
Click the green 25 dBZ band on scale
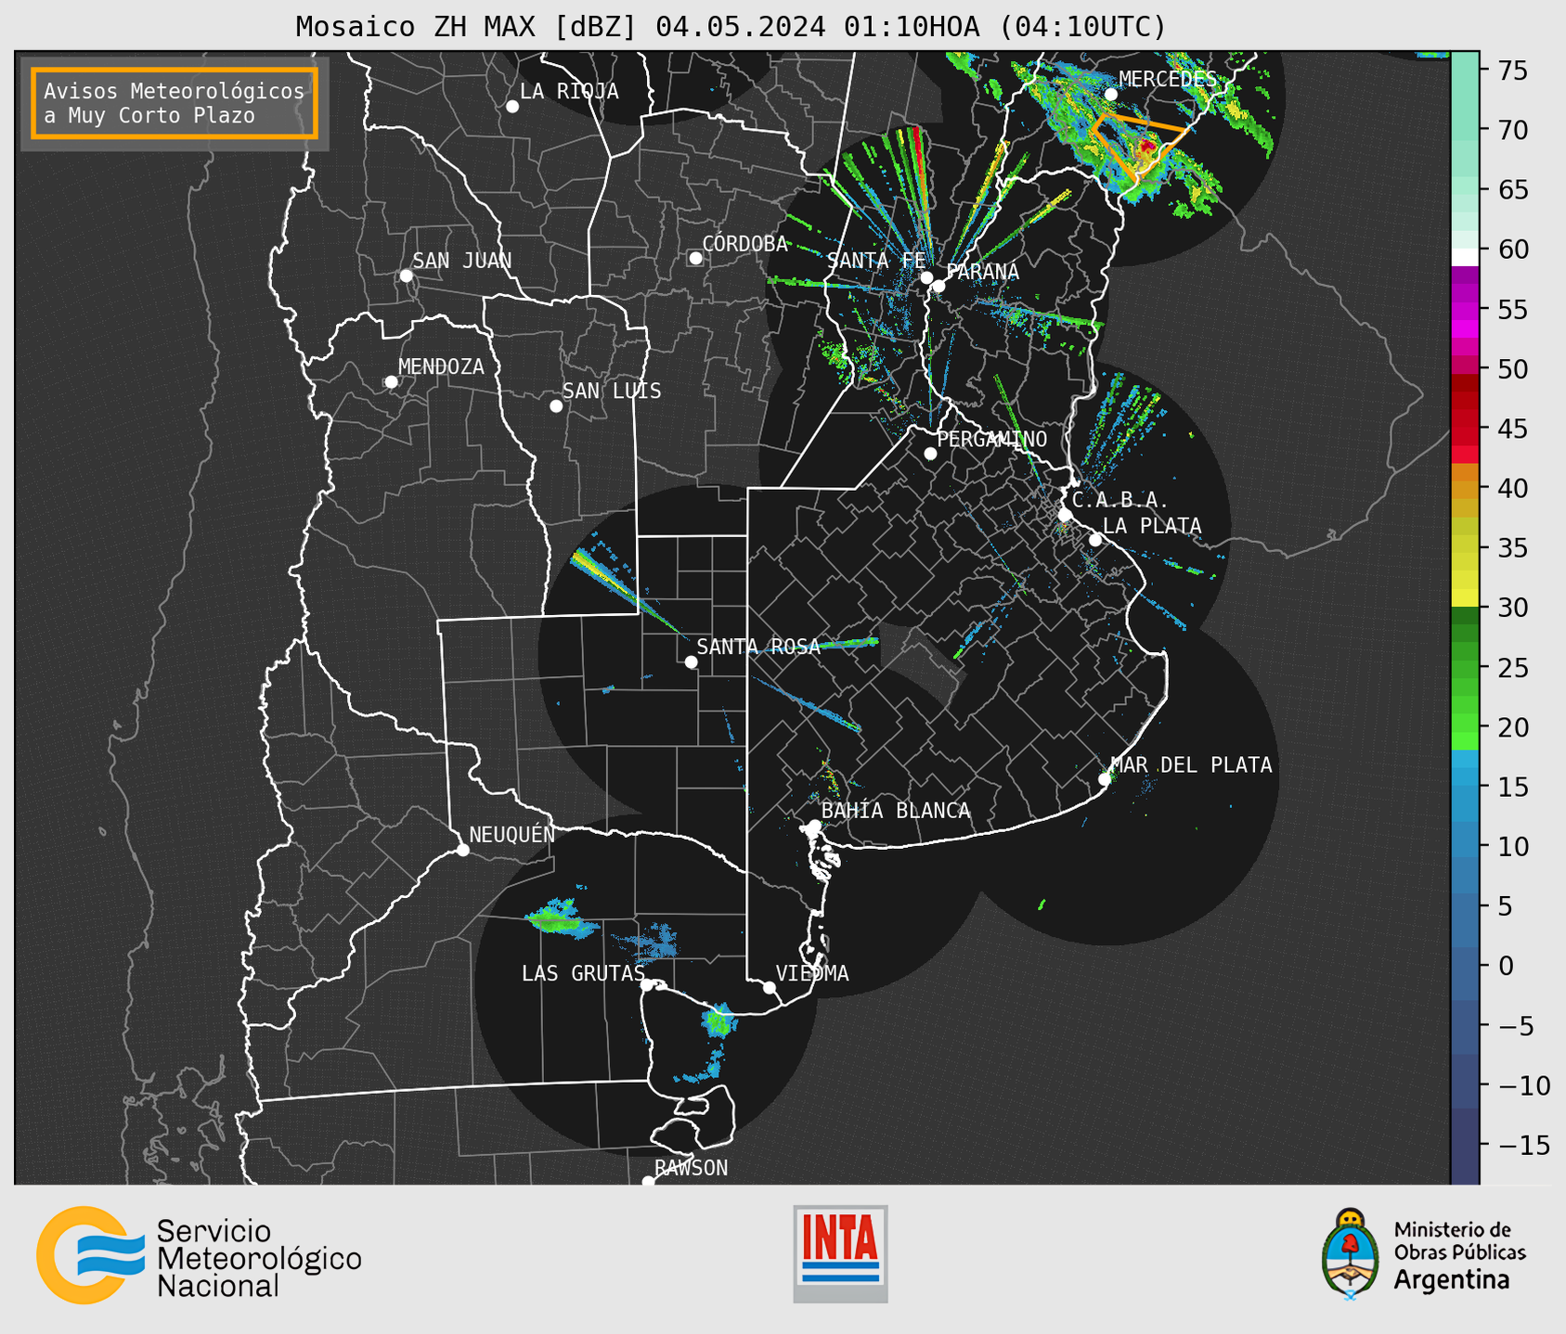tap(1465, 667)
